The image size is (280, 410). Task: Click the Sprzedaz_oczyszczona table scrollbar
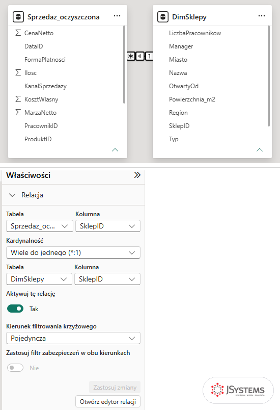tap(124, 65)
